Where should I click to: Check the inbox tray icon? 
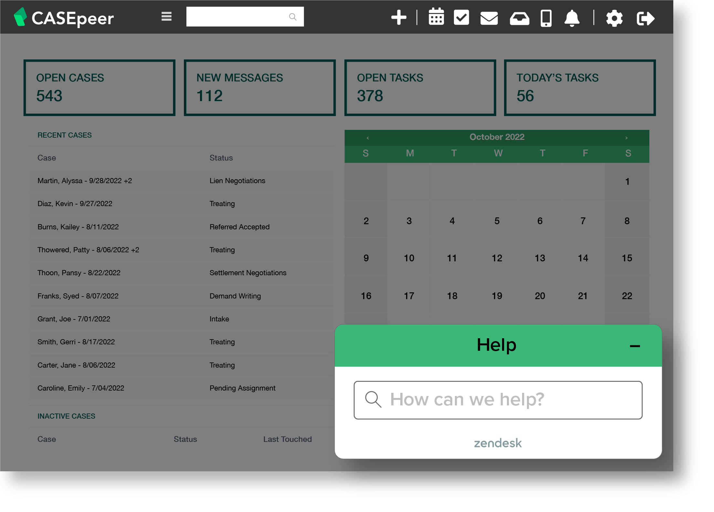[519, 18]
